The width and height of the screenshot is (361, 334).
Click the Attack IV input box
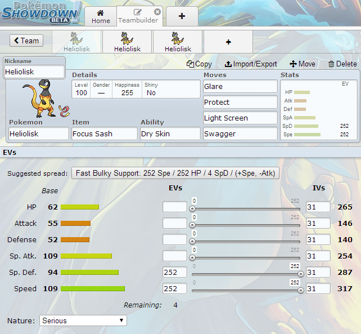pyautogui.click(x=318, y=223)
